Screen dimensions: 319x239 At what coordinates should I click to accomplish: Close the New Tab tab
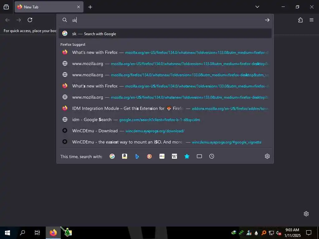coord(79,7)
